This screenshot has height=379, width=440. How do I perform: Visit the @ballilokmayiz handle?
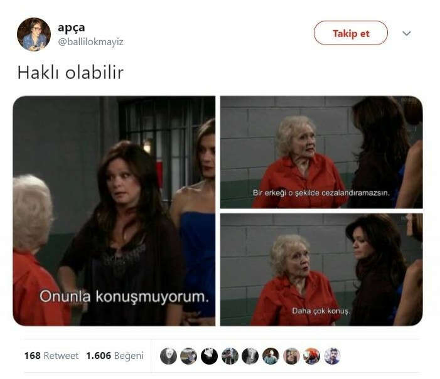[x=90, y=42]
